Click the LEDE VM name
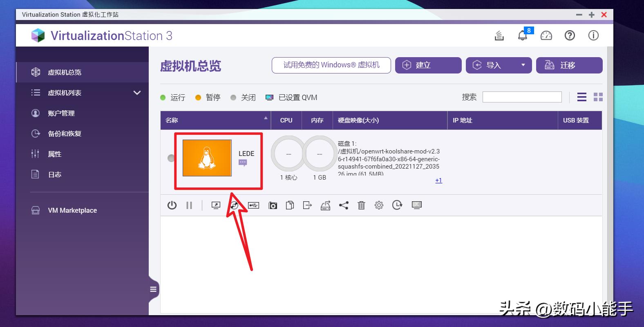This screenshot has height=327, width=644. (x=246, y=153)
